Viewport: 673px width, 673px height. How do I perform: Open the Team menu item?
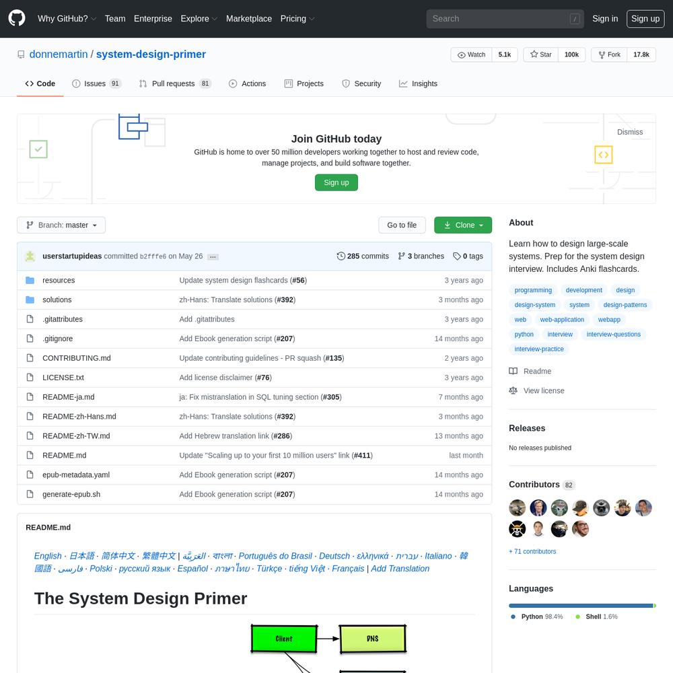point(115,18)
